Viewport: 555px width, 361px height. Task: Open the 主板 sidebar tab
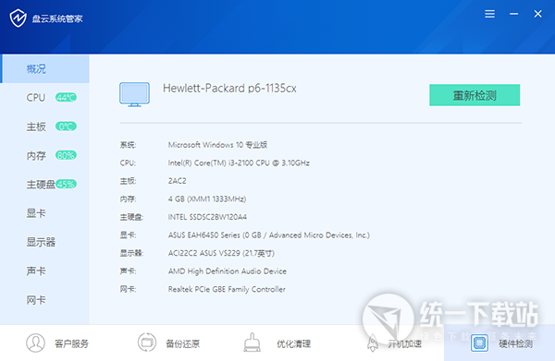[x=44, y=126]
